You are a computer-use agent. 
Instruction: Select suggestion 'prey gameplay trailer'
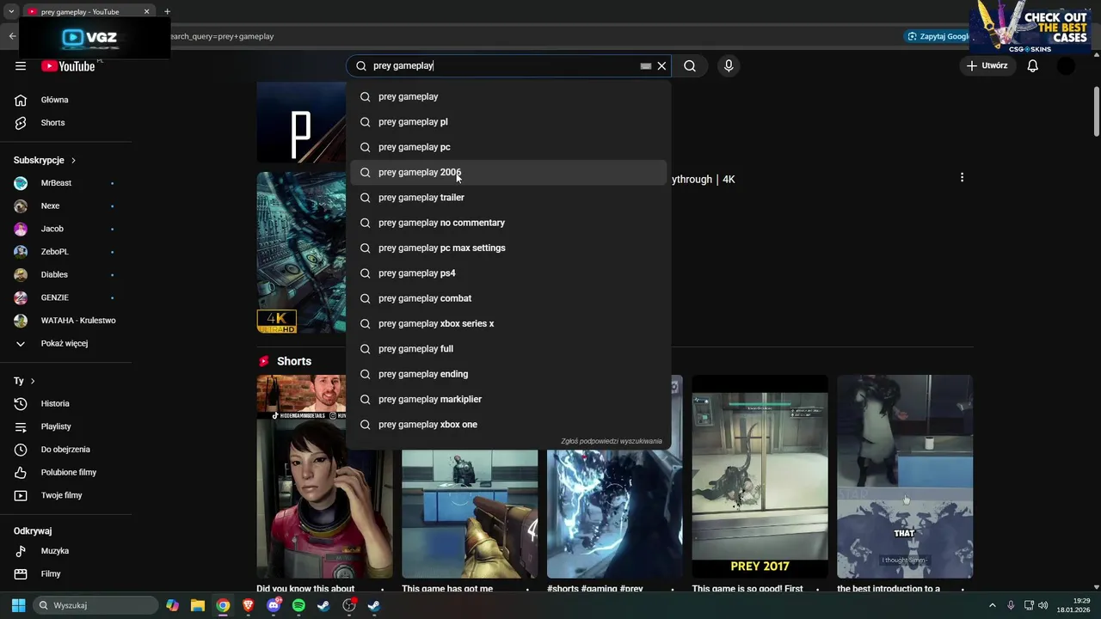point(508,198)
